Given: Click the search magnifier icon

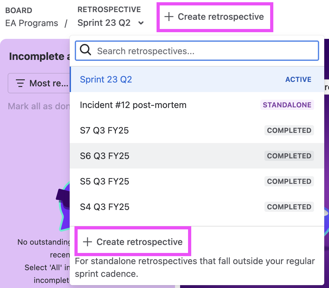Looking at the screenshot, I should tap(85, 50).
